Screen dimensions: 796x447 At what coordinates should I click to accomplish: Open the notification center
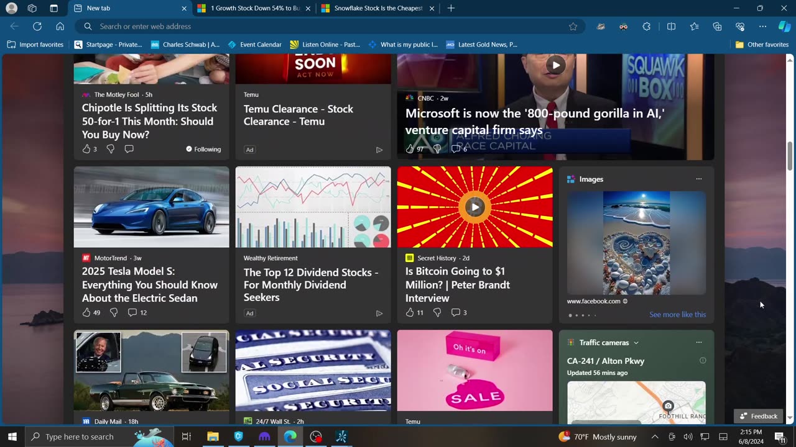coord(780,436)
